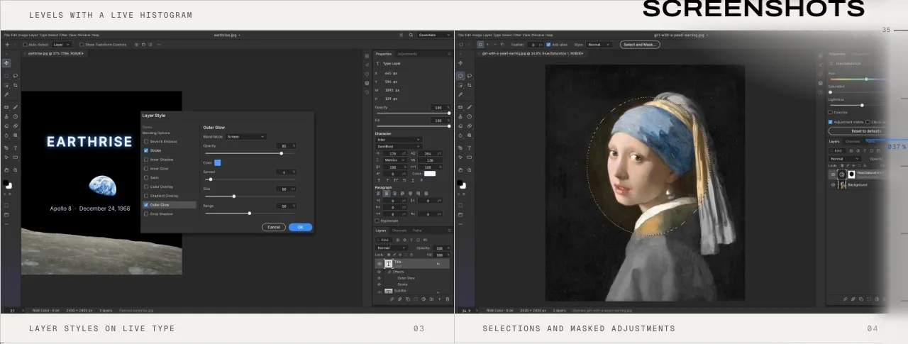
Task: Open the marquee Style Normal dropdown
Action: tap(597, 45)
